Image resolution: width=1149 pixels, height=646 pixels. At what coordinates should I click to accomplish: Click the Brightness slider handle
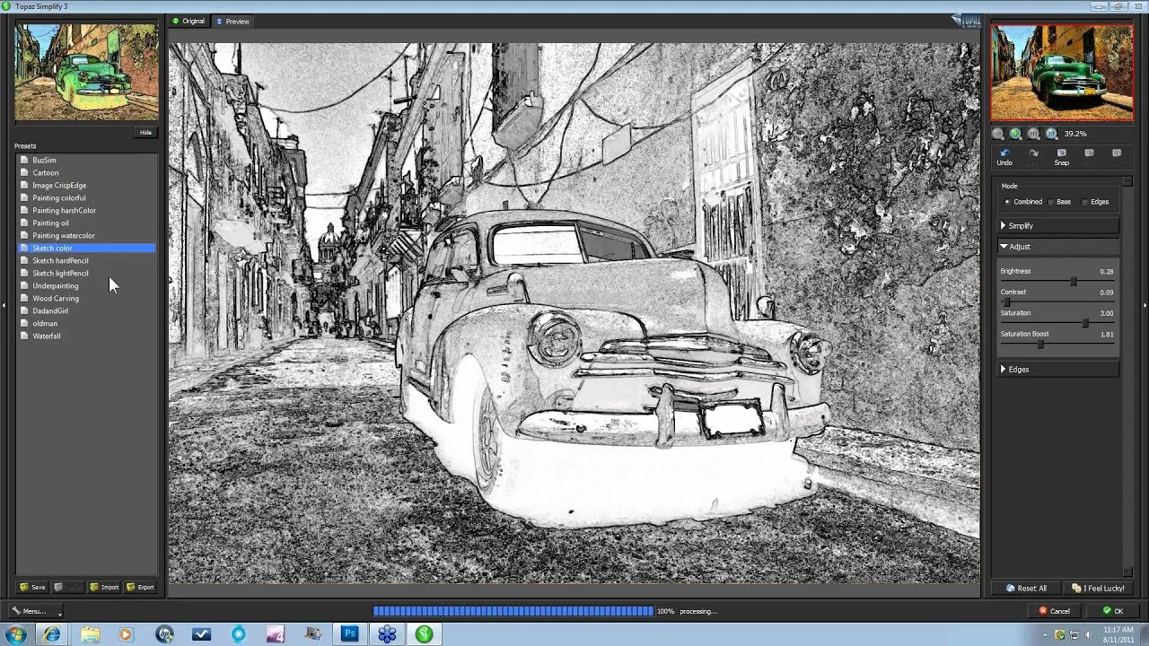pyautogui.click(x=1074, y=282)
